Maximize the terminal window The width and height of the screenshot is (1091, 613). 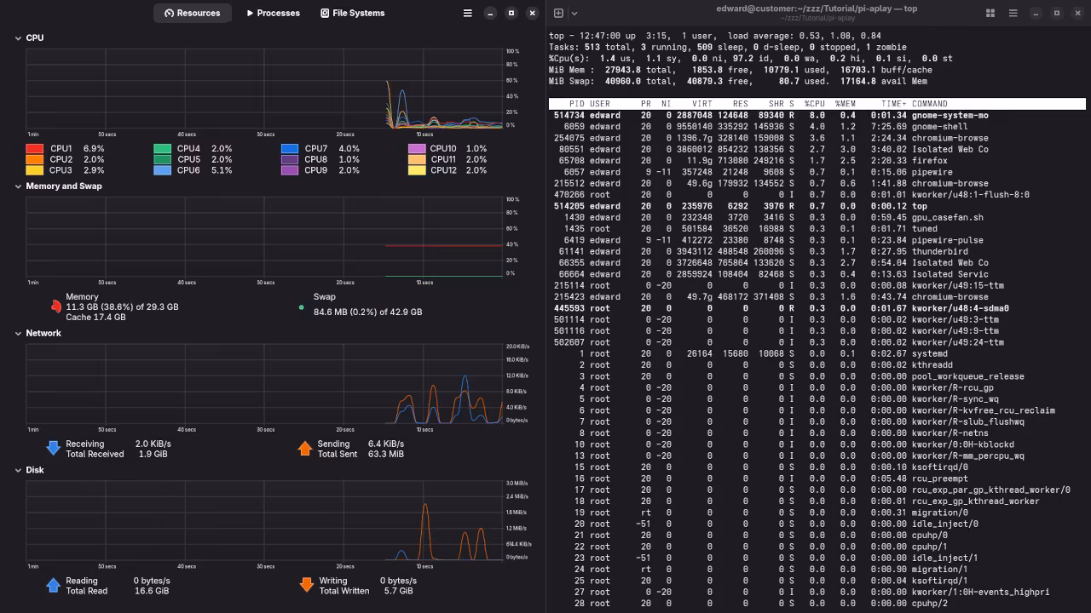[x=1057, y=13]
